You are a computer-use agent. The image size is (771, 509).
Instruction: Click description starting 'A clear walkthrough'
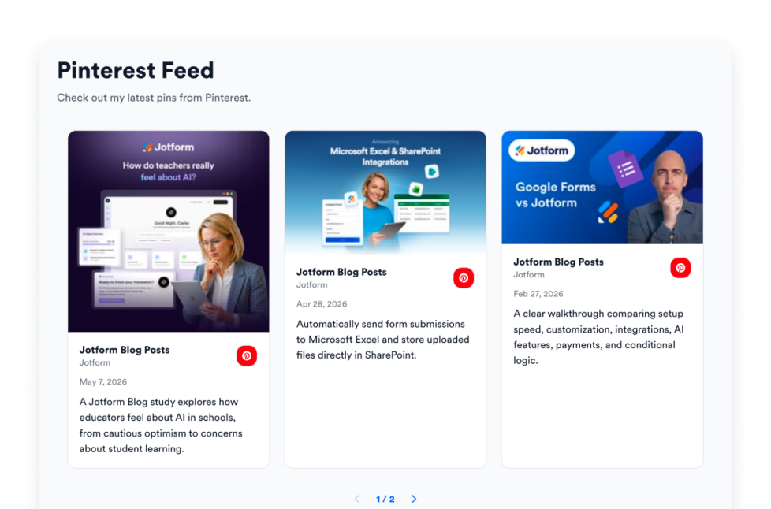click(x=598, y=337)
